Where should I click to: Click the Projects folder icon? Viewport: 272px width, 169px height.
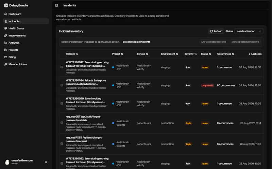[x=6, y=50]
